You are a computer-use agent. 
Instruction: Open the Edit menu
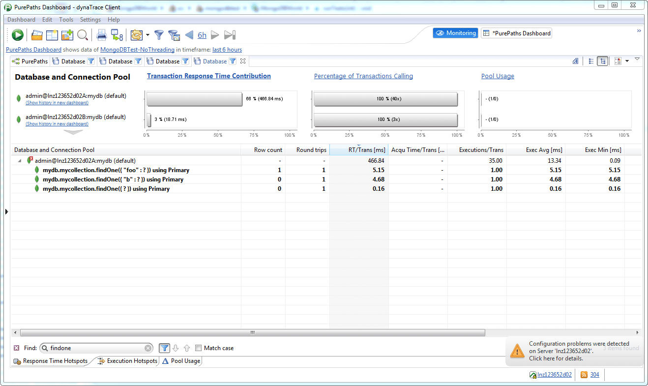[47, 20]
